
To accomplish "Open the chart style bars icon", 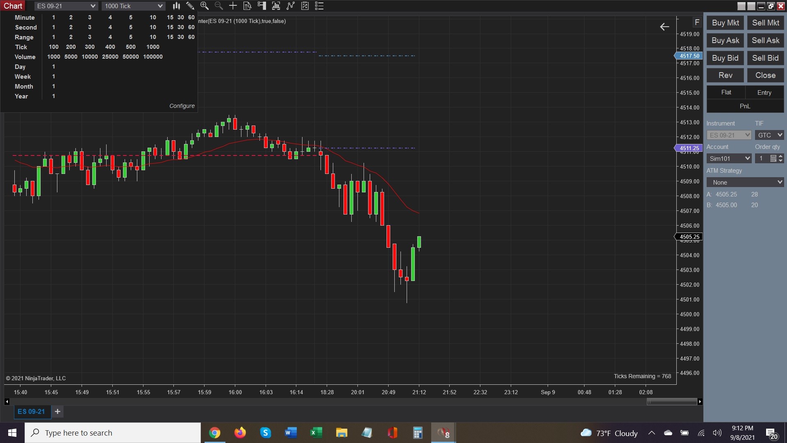I will tap(176, 6).
